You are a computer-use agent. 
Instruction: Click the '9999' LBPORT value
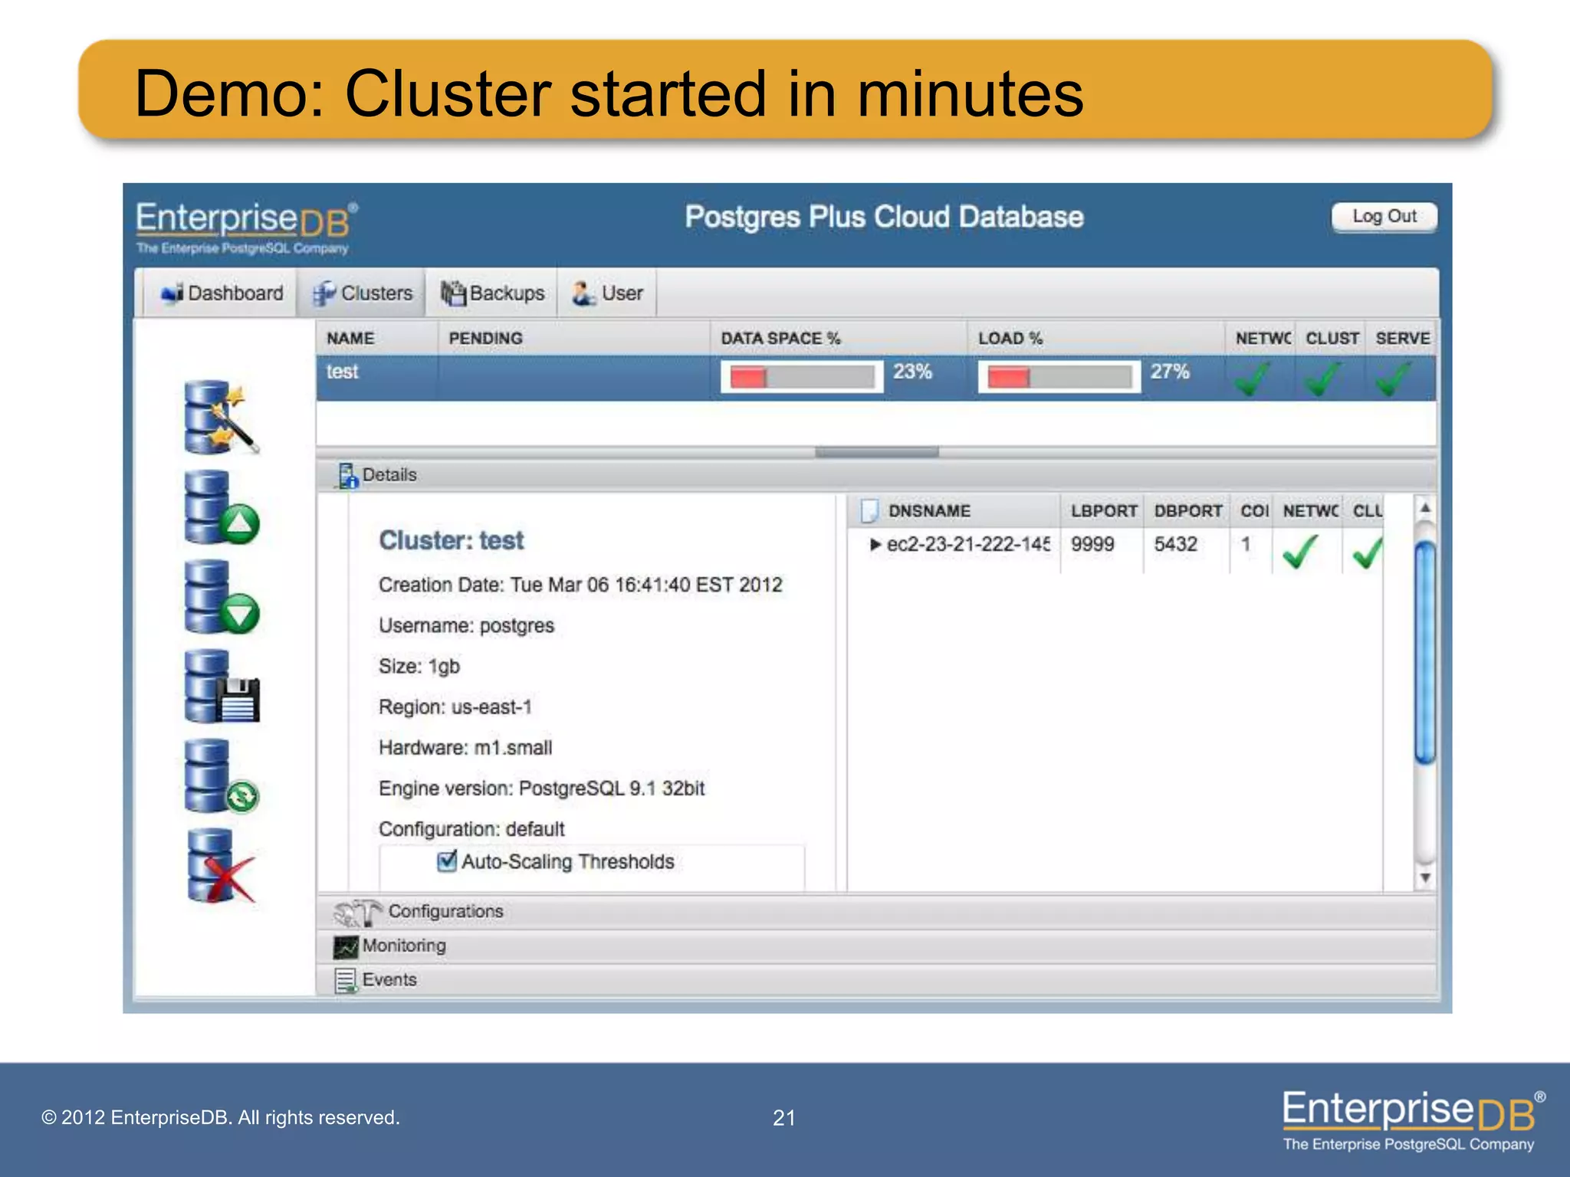pos(1092,545)
